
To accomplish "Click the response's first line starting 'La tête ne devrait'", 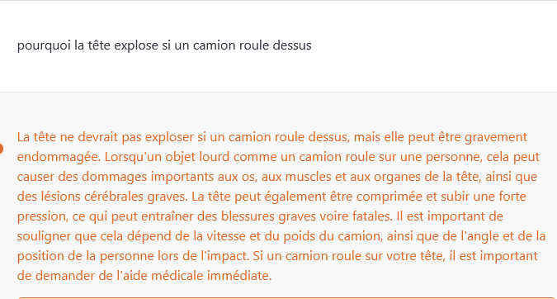I will point(272,137).
